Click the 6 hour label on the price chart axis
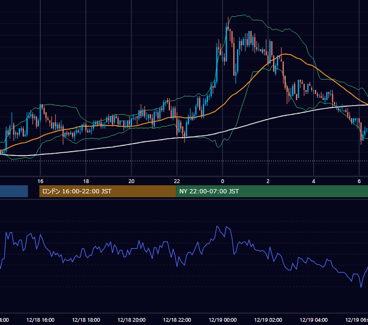This screenshot has height=325, width=368. tap(359, 181)
